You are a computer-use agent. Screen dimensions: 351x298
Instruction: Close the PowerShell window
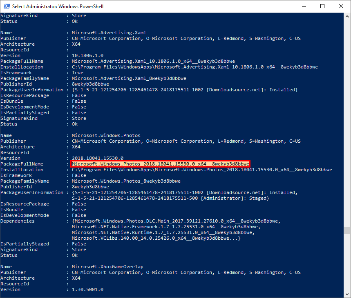tap(341, 6)
